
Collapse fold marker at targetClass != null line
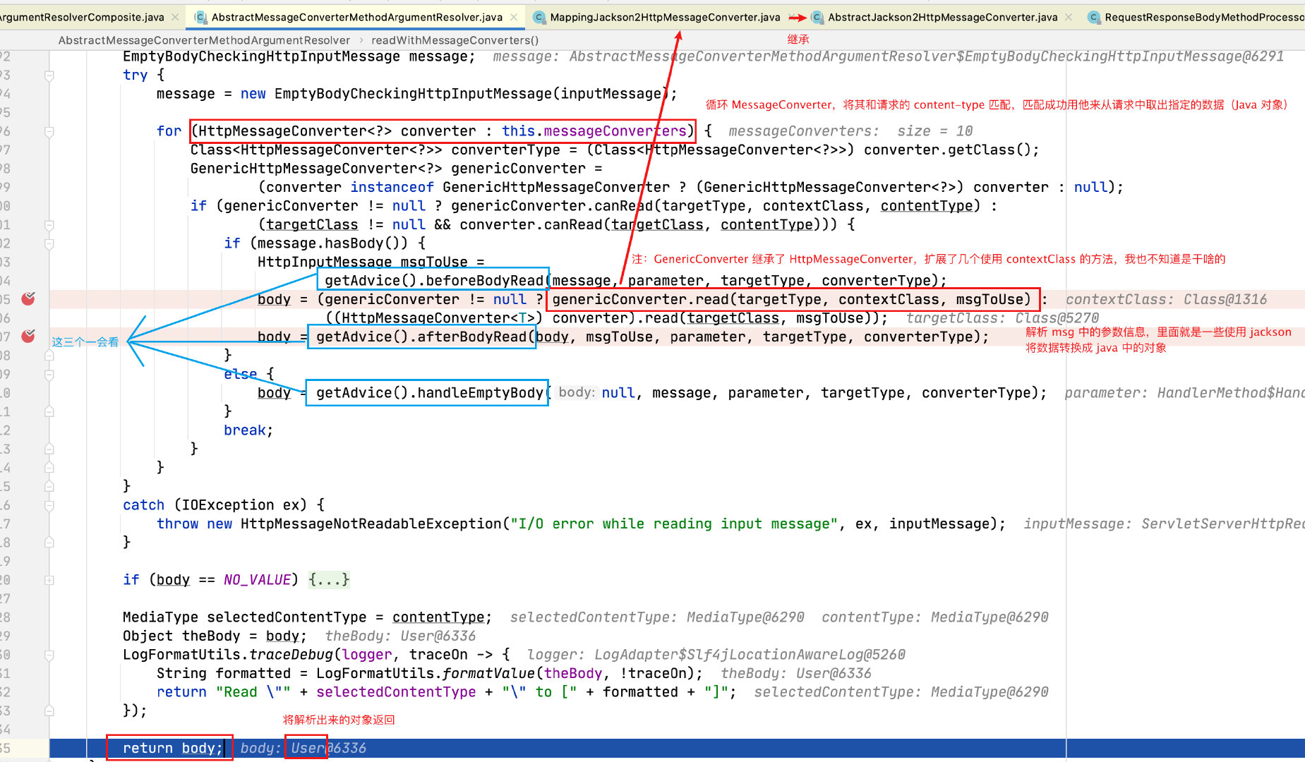pos(49,225)
